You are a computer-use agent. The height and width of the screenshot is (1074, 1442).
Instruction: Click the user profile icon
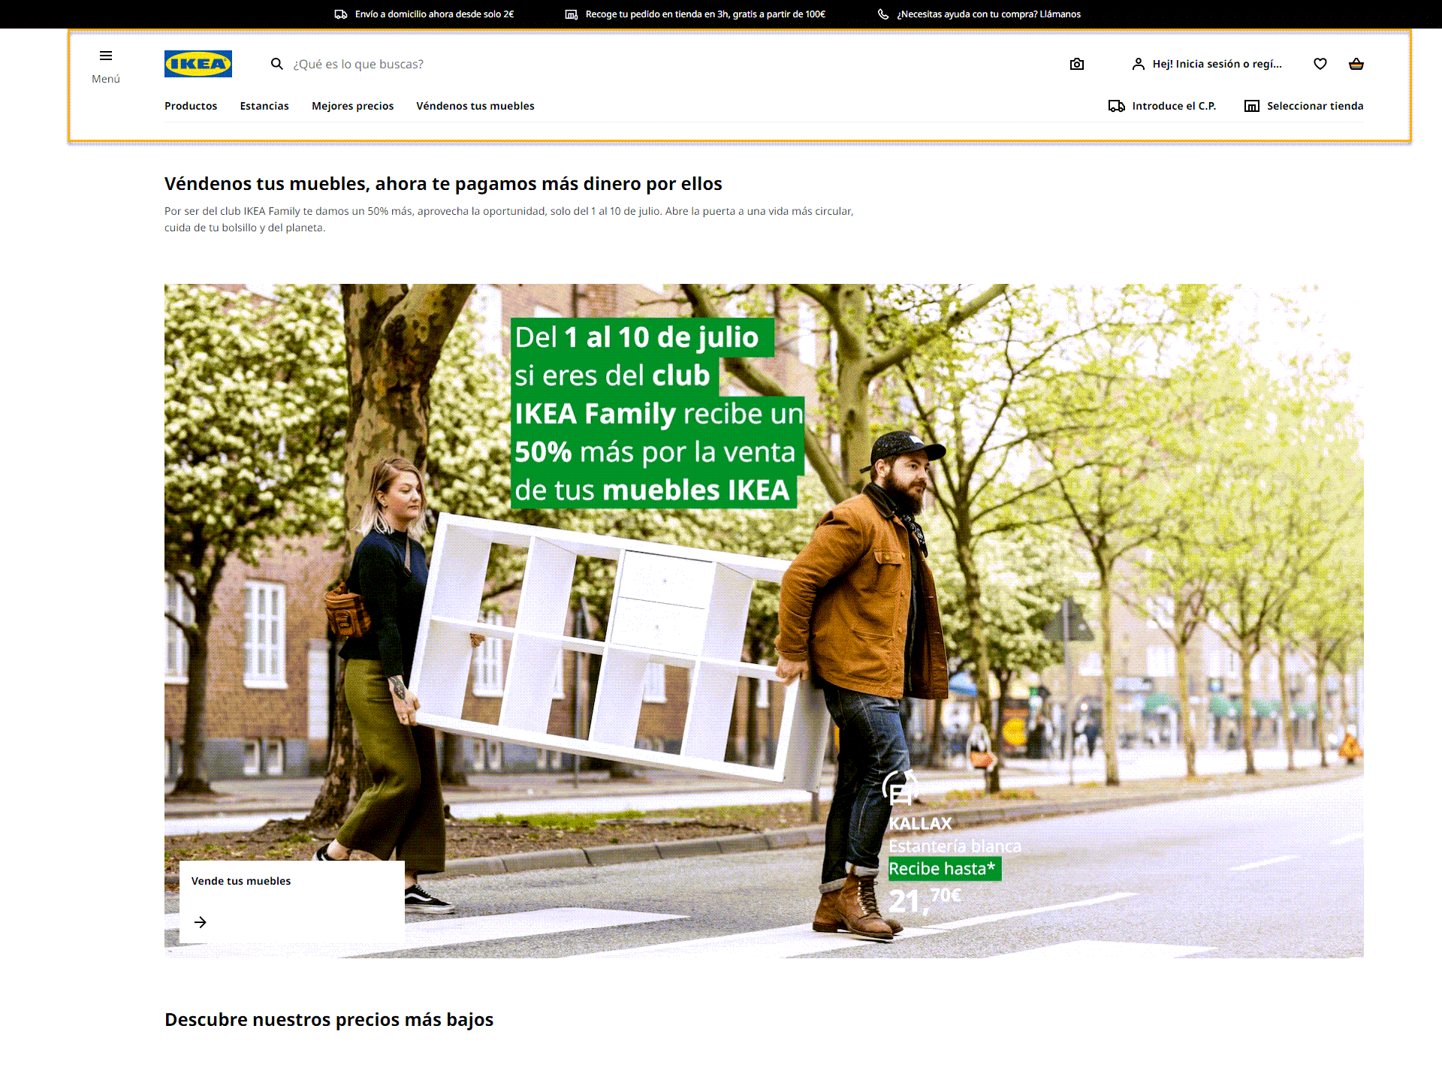click(x=1139, y=64)
